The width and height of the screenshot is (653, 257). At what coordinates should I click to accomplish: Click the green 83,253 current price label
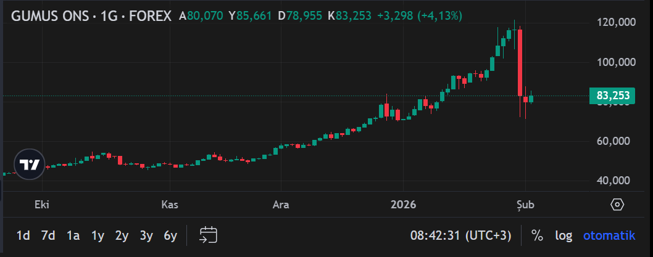coord(612,96)
